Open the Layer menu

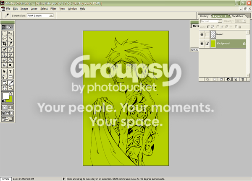34,9
